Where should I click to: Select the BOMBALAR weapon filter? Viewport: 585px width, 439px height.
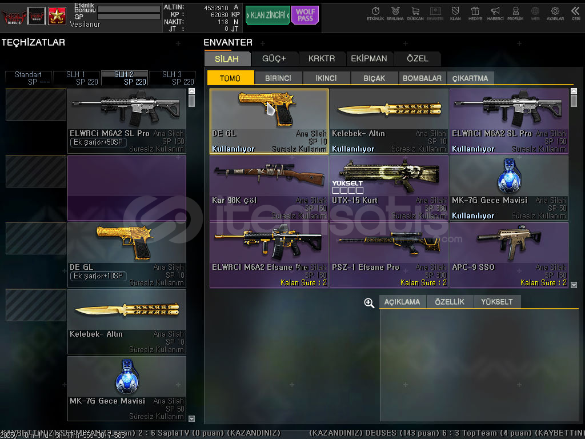(x=422, y=78)
